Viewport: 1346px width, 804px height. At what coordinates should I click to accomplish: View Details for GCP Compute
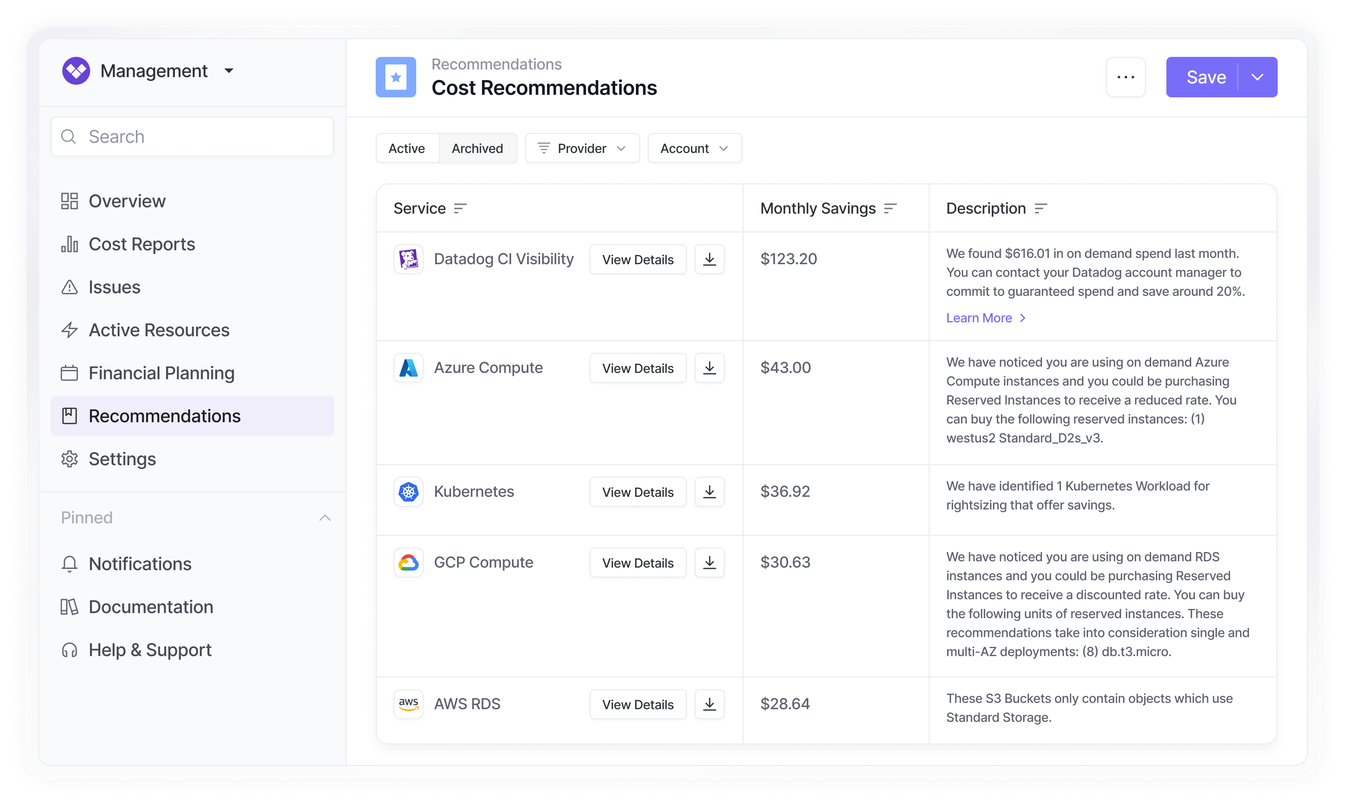(638, 563)
